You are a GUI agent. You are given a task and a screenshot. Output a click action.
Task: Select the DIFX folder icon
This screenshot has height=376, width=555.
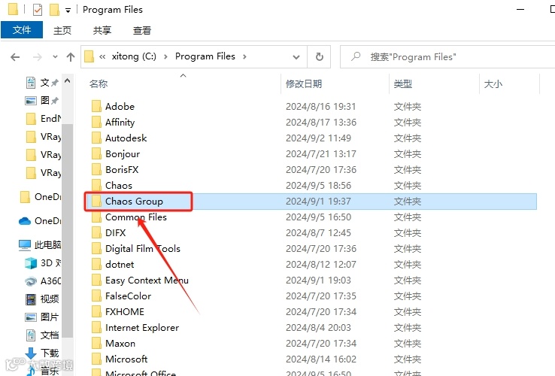click(96, 232)
